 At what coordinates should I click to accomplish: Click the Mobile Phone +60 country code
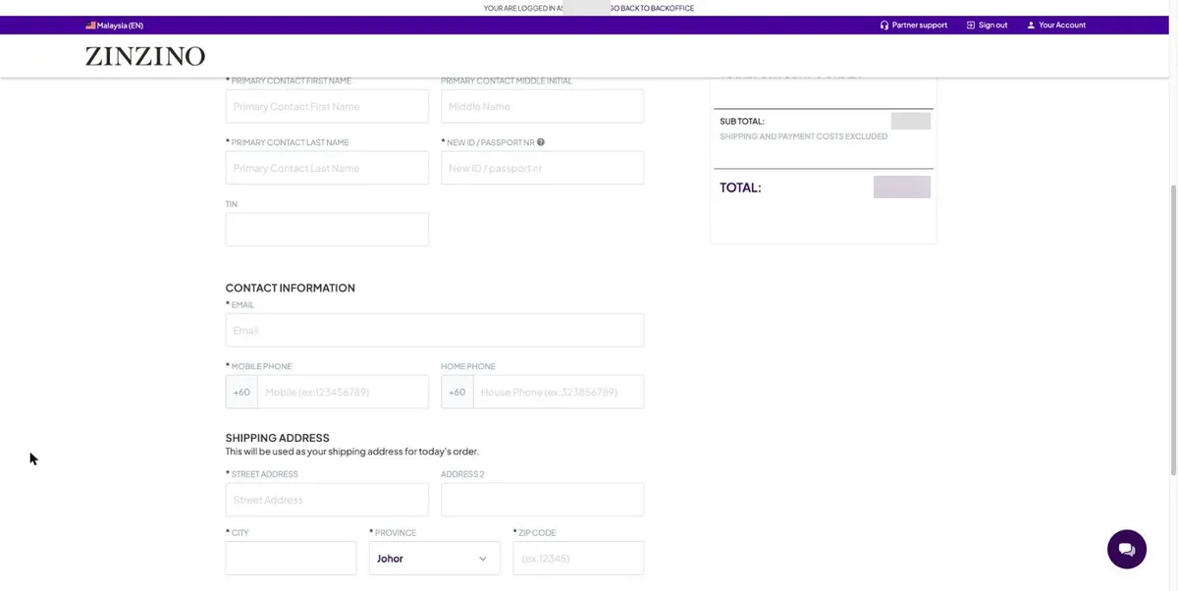coord(241,392)
